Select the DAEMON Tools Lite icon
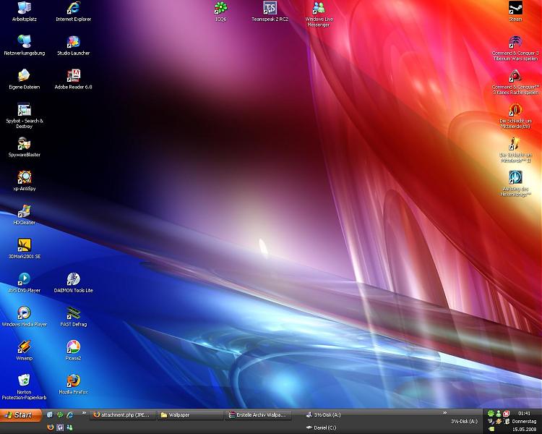 pos(73,279)
